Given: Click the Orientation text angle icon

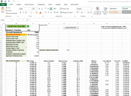Looking at the screenshot, I should click(55, 9).
